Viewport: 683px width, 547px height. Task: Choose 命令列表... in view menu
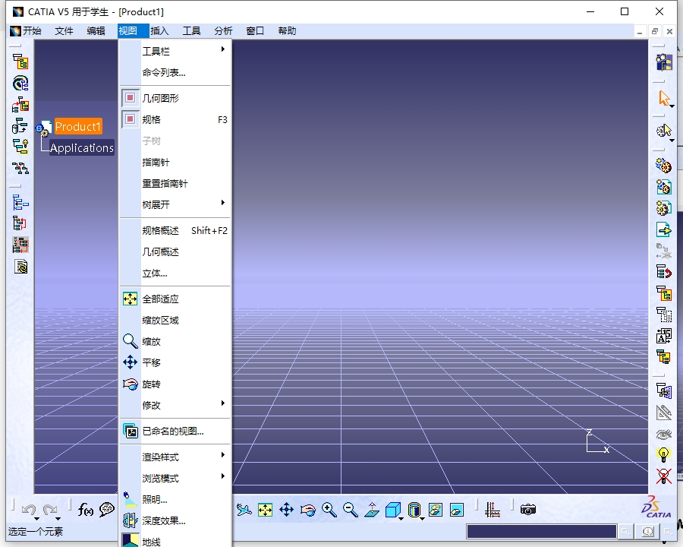[x=175, y=72]
